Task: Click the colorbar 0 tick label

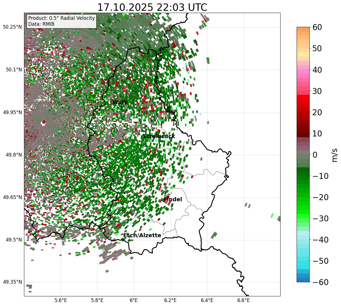Action: click(315, 155)
